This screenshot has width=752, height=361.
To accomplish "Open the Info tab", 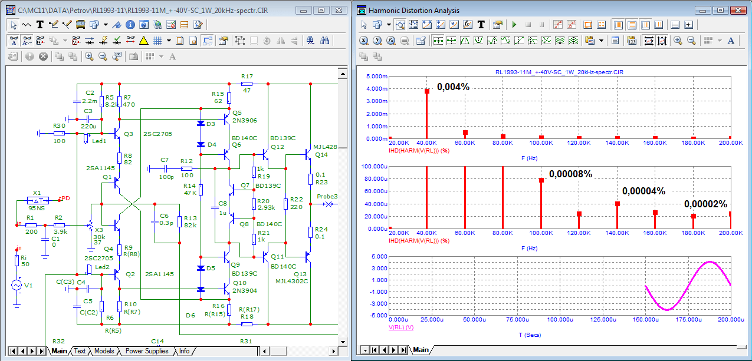I will [x=185, y=351].
